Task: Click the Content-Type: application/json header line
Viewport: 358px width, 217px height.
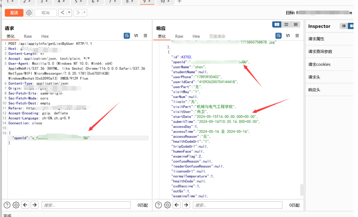Action: tap(38, 83)
